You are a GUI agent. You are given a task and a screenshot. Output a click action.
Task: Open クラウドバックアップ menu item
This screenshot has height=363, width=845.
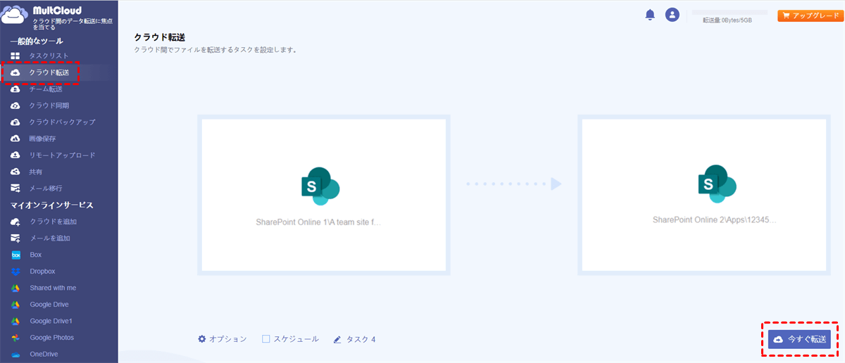pyautogui.click(x=62, y=122)
